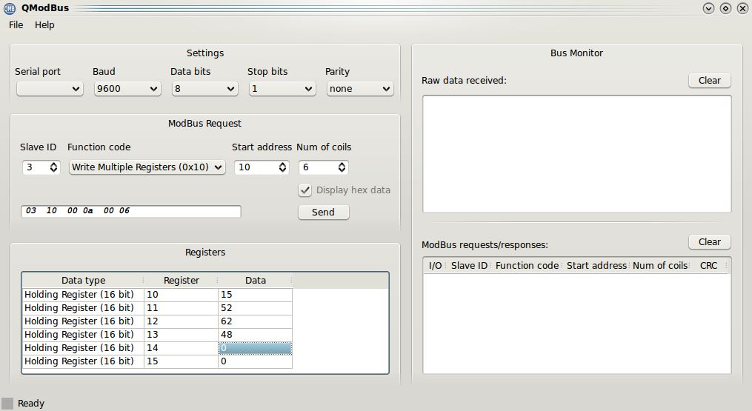Open the Data bits dropdown
752x411 pixels.
204,89
